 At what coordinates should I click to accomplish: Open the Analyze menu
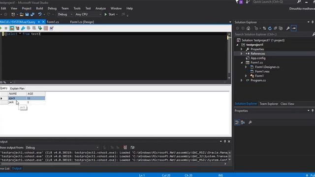coord(100,8)
